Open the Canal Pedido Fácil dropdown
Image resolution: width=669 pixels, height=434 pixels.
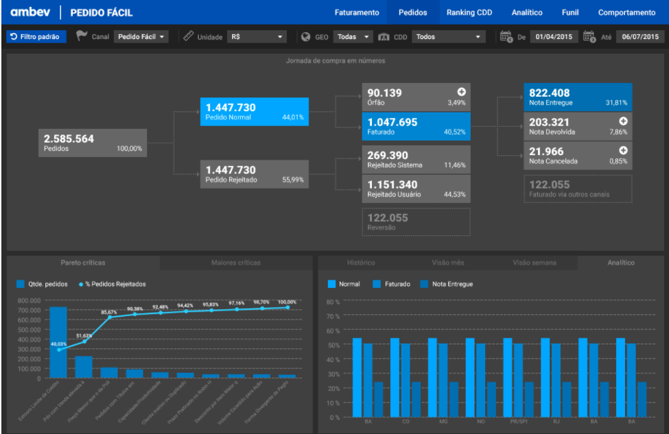[x=141, y=36]
